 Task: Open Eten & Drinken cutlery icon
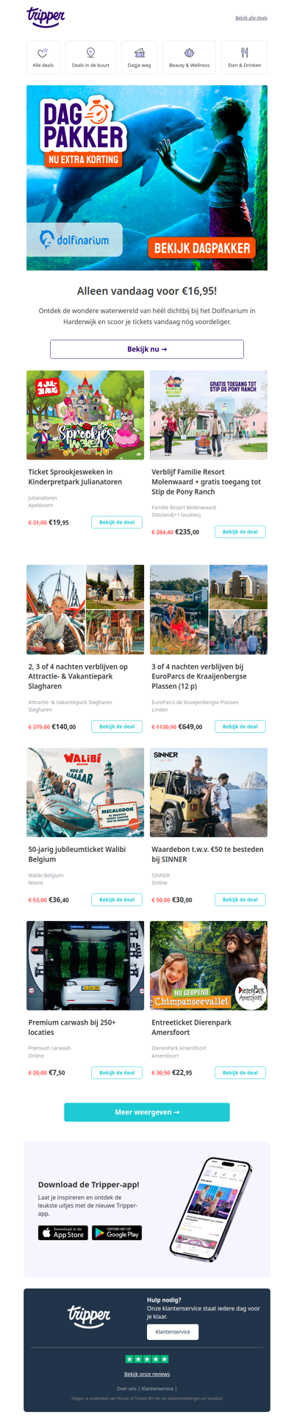click(245, 53)
